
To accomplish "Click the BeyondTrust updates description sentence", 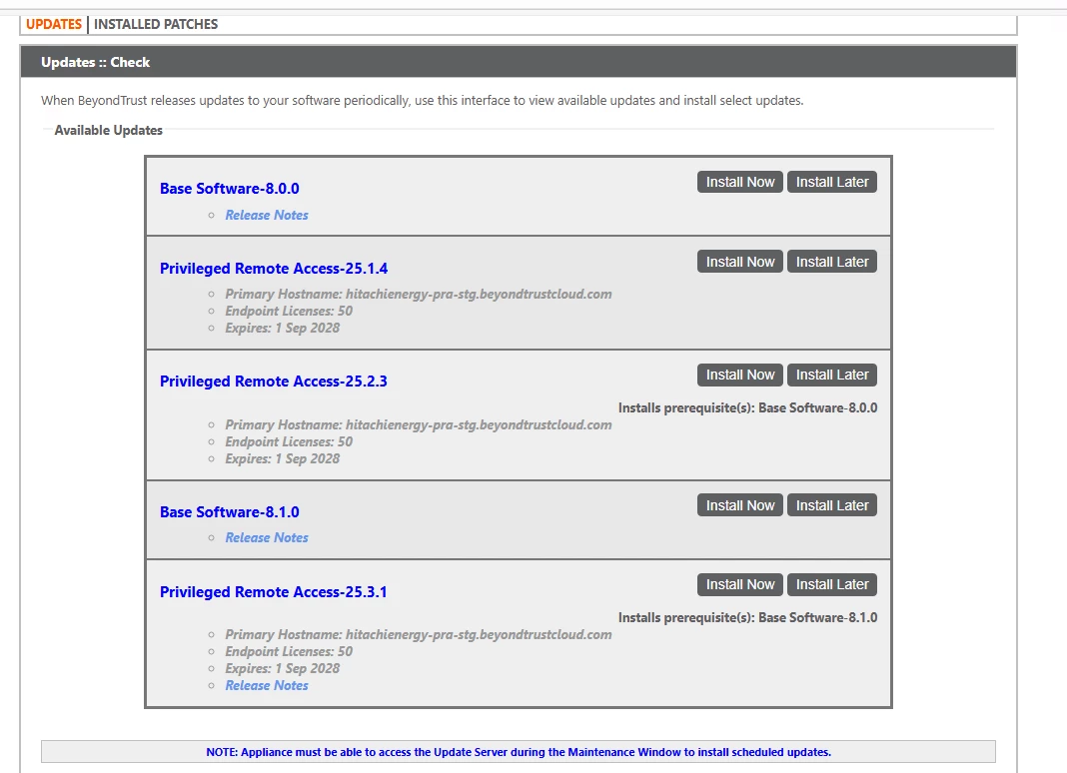I will (422, 100).
